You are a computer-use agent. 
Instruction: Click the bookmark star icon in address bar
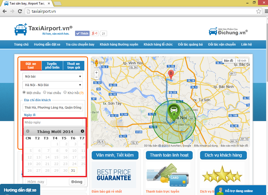(x=258, y=11)
